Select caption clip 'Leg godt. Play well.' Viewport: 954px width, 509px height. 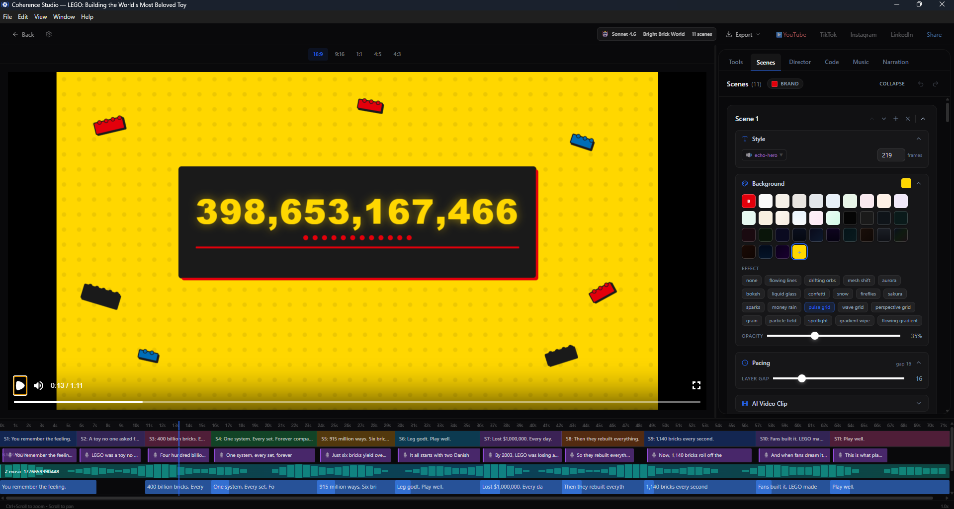(437, 487)
